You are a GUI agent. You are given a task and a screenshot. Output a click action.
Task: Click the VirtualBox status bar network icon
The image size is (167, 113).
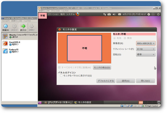pos(132,106)
